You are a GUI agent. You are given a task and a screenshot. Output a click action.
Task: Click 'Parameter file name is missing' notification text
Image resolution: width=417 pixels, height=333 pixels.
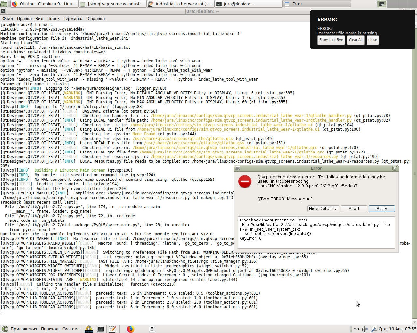(x=347, y=33)
